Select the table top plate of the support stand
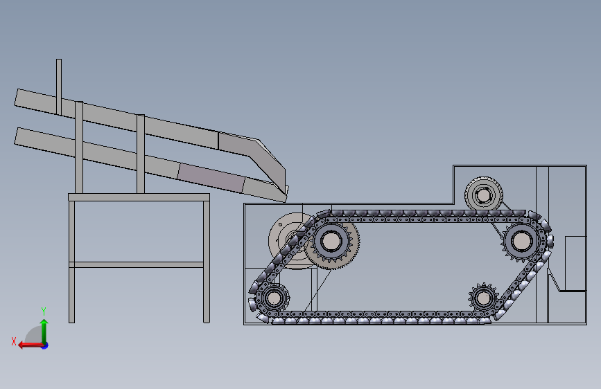Image resolution: width=601 pixels, height=389 pixels. point(139,197)
